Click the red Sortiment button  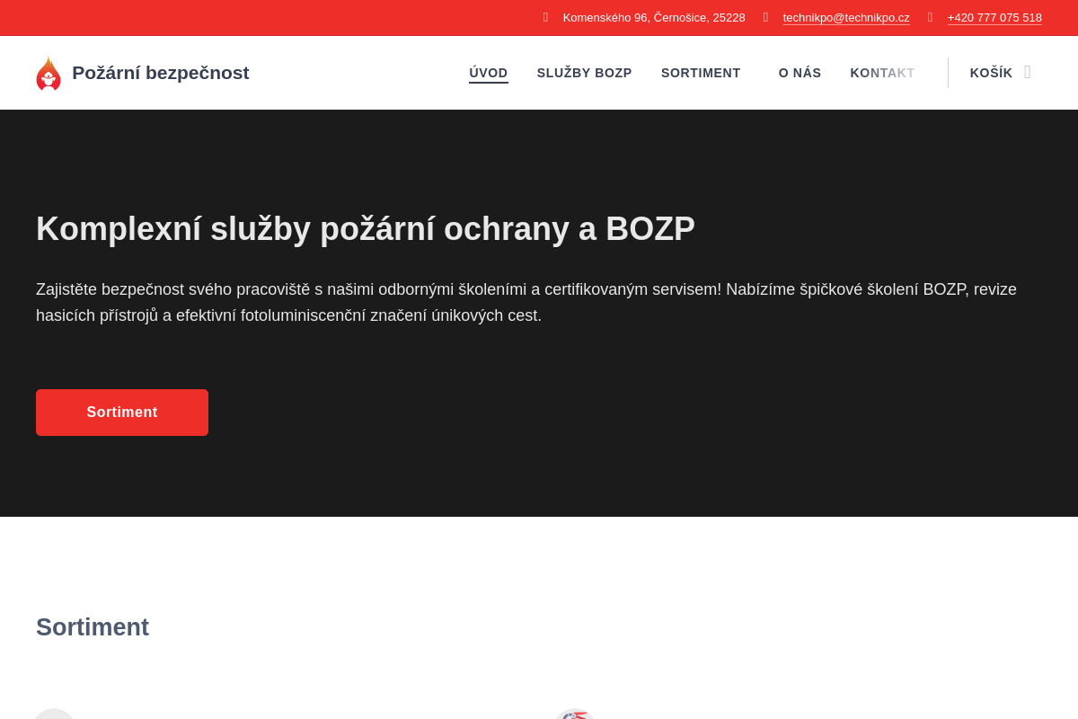(x=121, y=412)
